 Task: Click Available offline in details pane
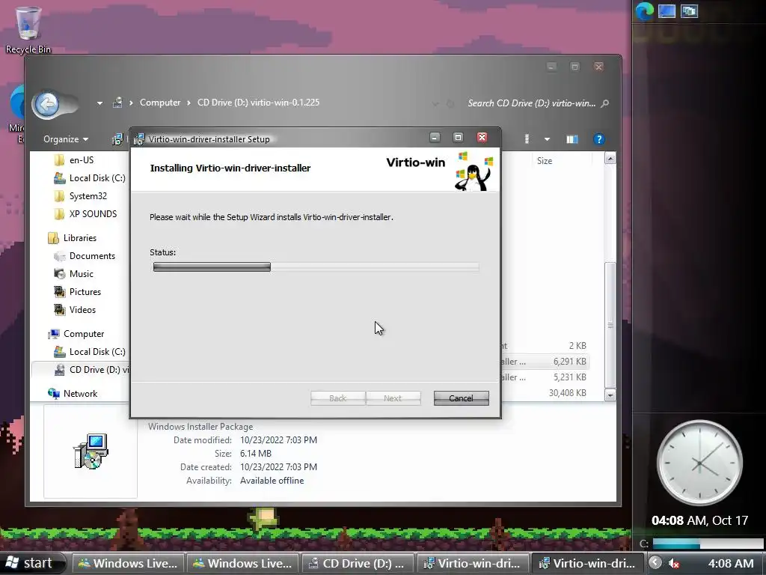click(x=272, y=481)
